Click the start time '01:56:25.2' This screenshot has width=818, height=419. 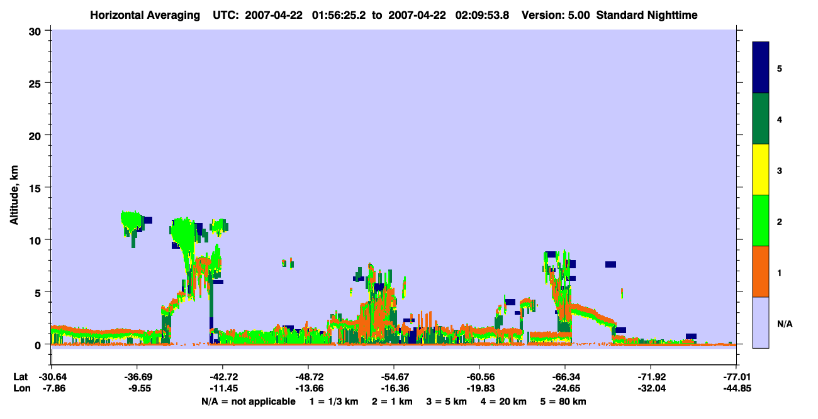coord(340,15)
